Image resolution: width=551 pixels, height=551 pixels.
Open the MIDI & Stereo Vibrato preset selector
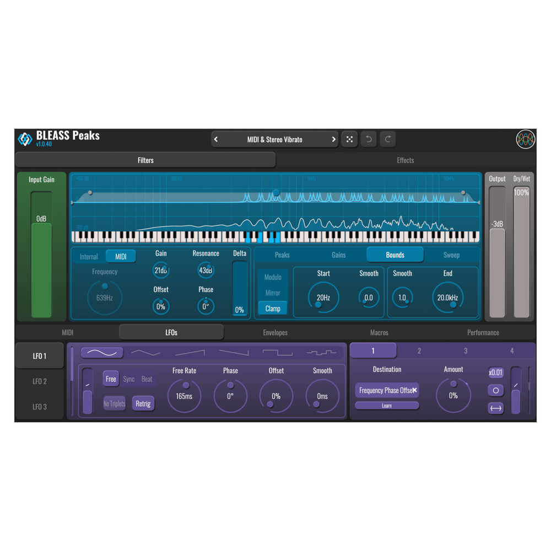[x=275, y=139]
